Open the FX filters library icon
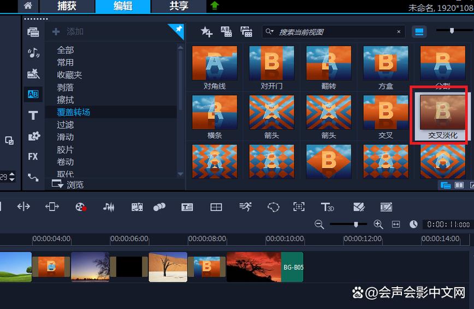This screenshot has width=474, height=309. [33, 156]
